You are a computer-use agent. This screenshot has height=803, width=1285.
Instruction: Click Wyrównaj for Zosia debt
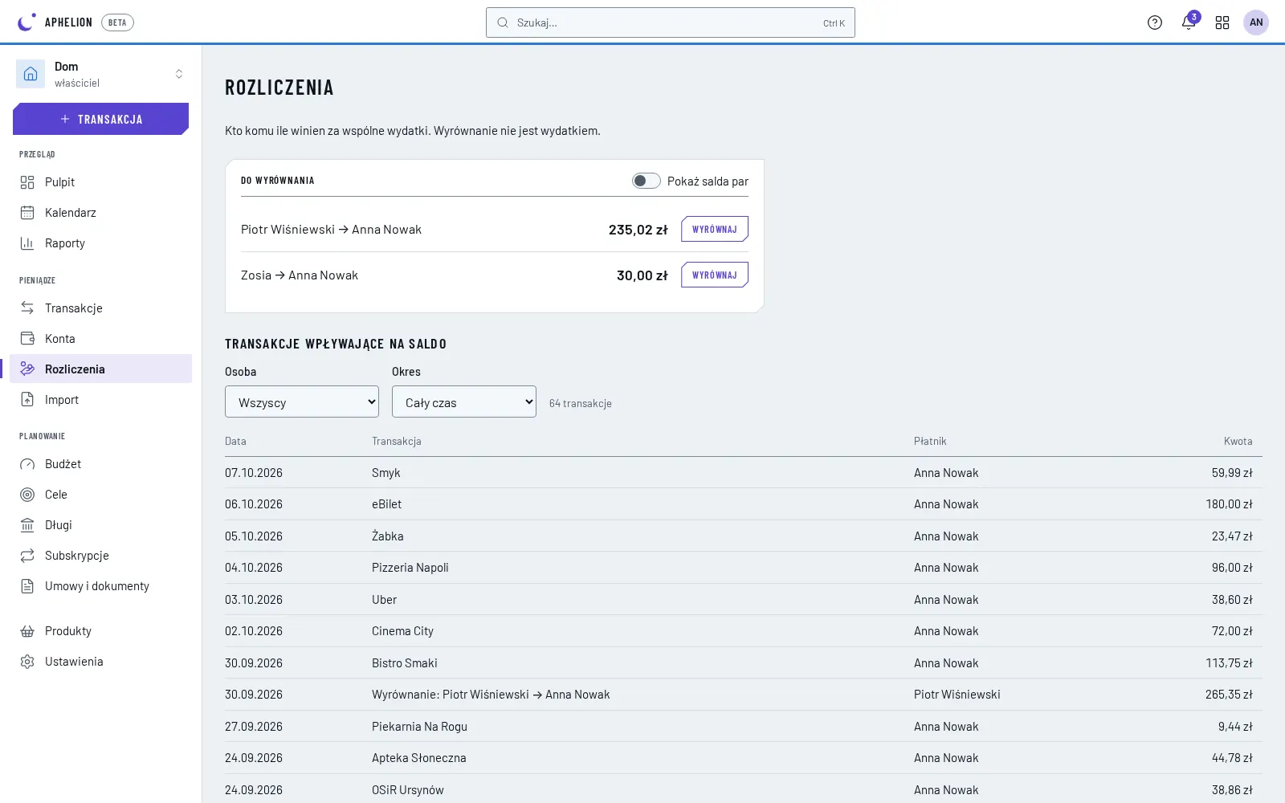(715, 275)
